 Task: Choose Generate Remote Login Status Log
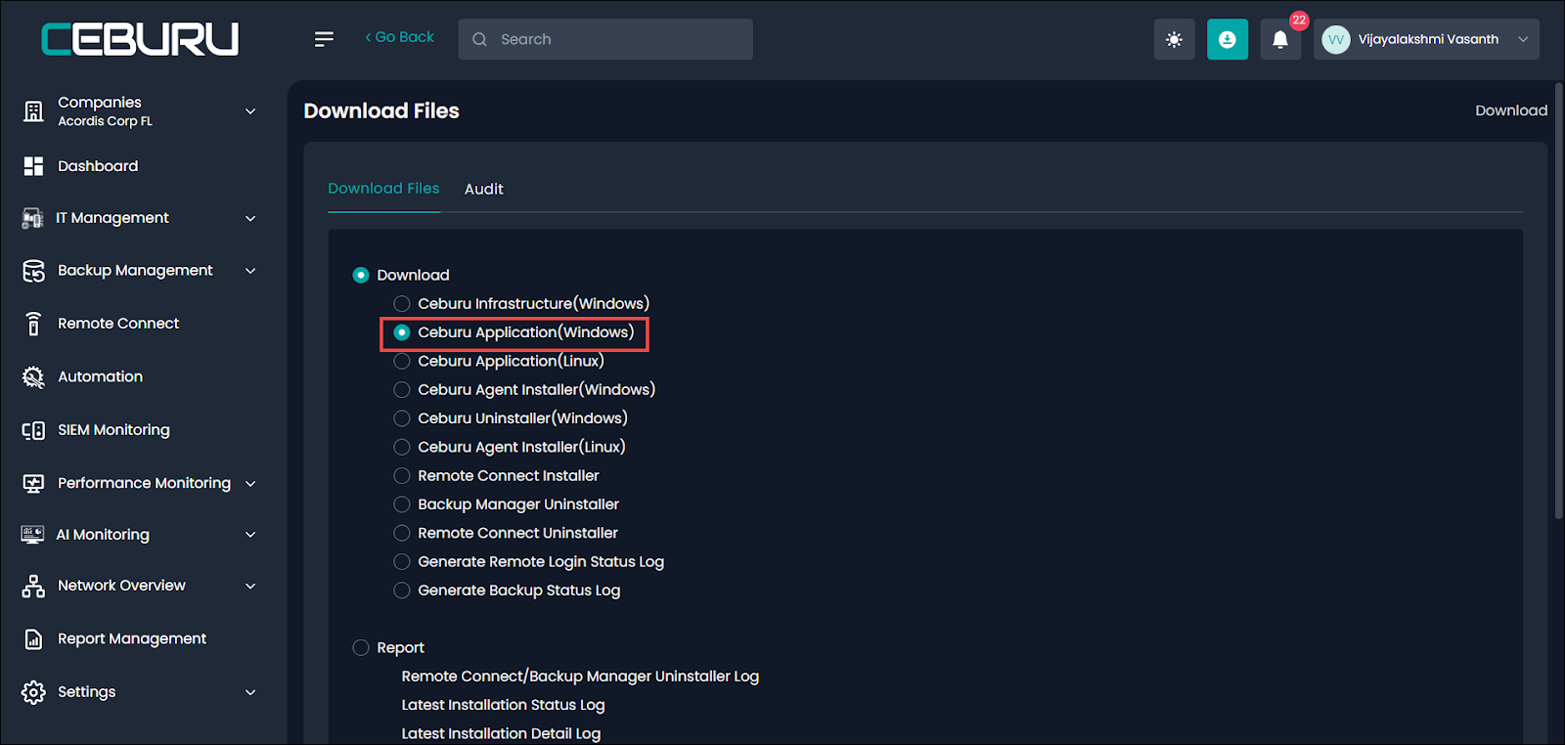coord(402,562)
